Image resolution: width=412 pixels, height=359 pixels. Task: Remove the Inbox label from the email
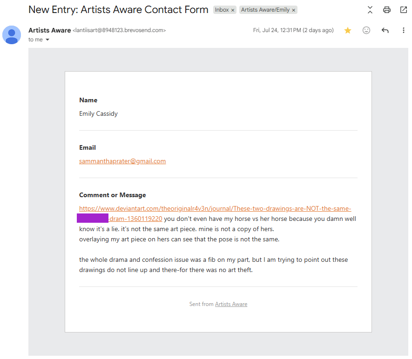[233, 10]
